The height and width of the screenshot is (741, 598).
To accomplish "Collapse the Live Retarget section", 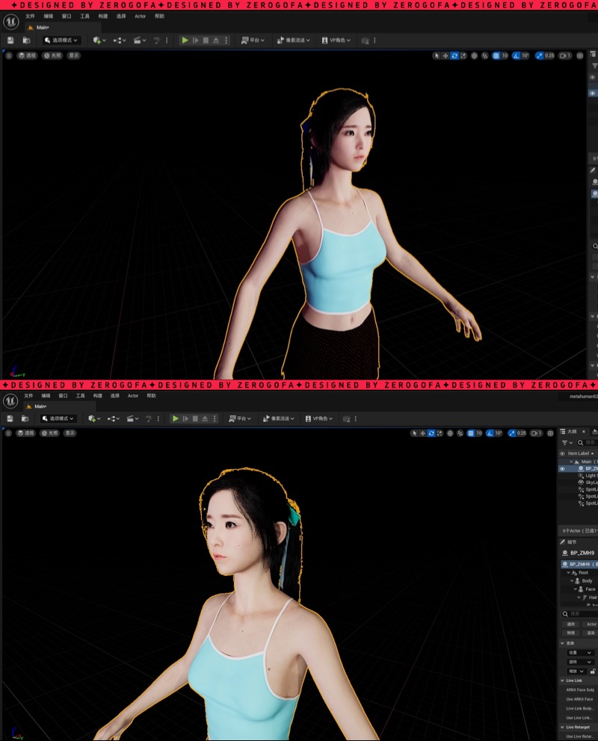I will [562, 727].
